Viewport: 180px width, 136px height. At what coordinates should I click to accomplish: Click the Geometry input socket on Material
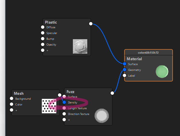click(124, 70)
